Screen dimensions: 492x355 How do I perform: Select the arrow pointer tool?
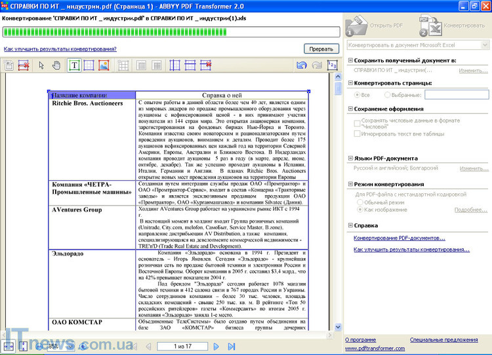tap(41, 65)
